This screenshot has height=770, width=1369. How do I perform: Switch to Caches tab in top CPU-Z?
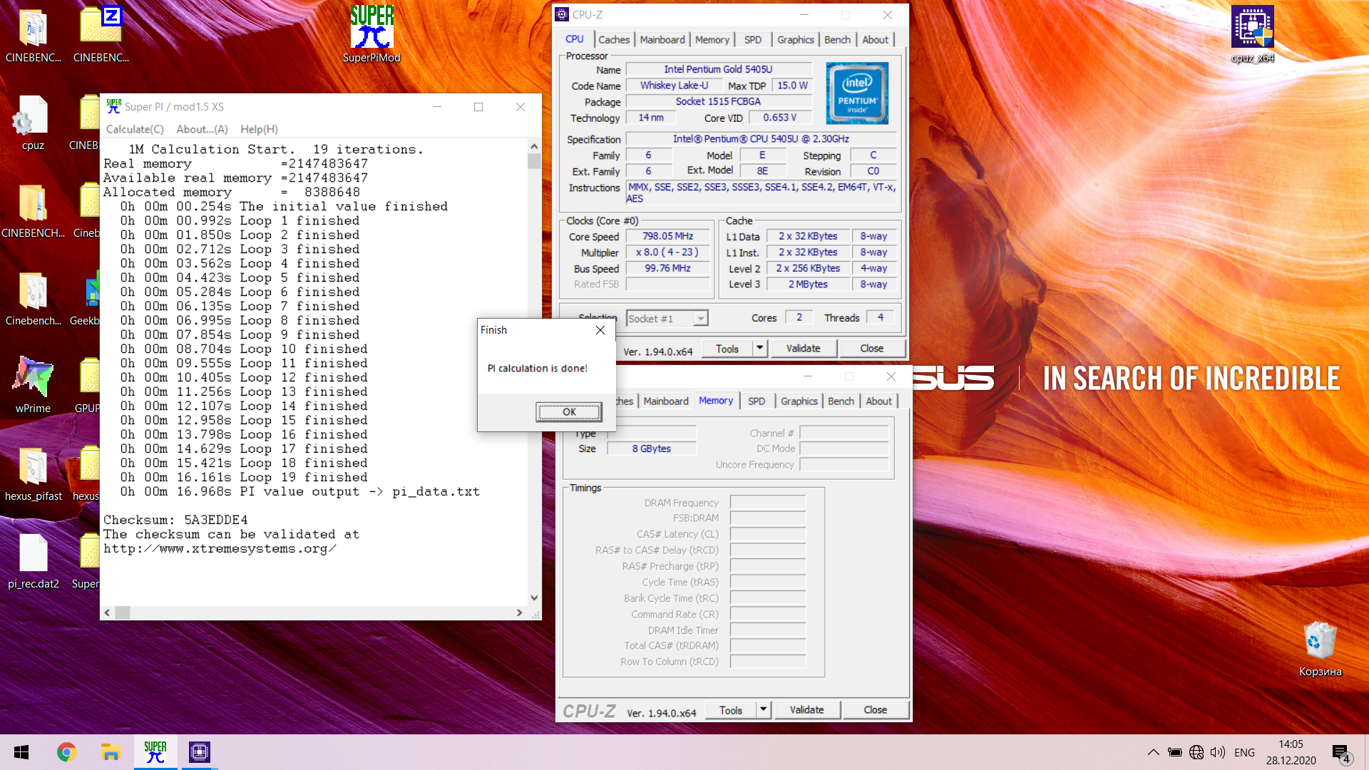(614, 40)
